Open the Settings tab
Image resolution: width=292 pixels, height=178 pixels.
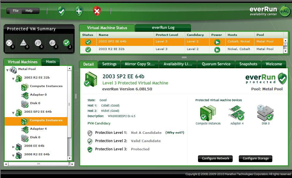(109, 64)
